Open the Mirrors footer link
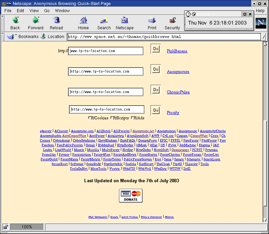269x234 pixels. 169,217
